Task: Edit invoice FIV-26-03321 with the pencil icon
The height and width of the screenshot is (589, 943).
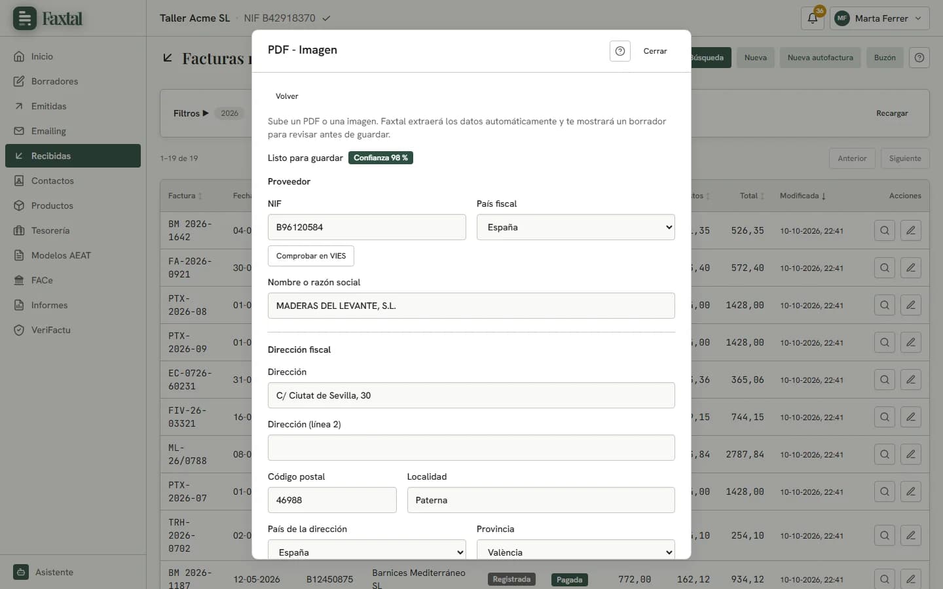Action: coord(911,417)
